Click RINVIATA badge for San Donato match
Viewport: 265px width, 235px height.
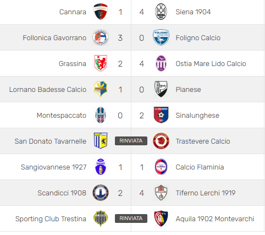(x=131, y=141)
